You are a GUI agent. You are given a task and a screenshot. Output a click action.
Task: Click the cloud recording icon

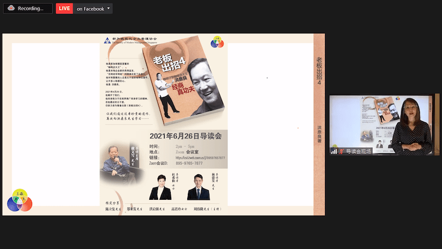pyautogui.click(x=10, y=9)
